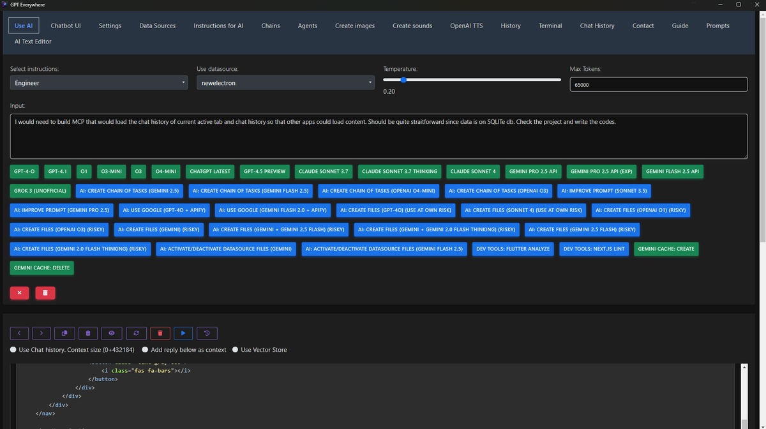Viewport: 766px width, 429px height.
Task: Enable the Use Vector Store option
Action: click(x=235, y=350)
